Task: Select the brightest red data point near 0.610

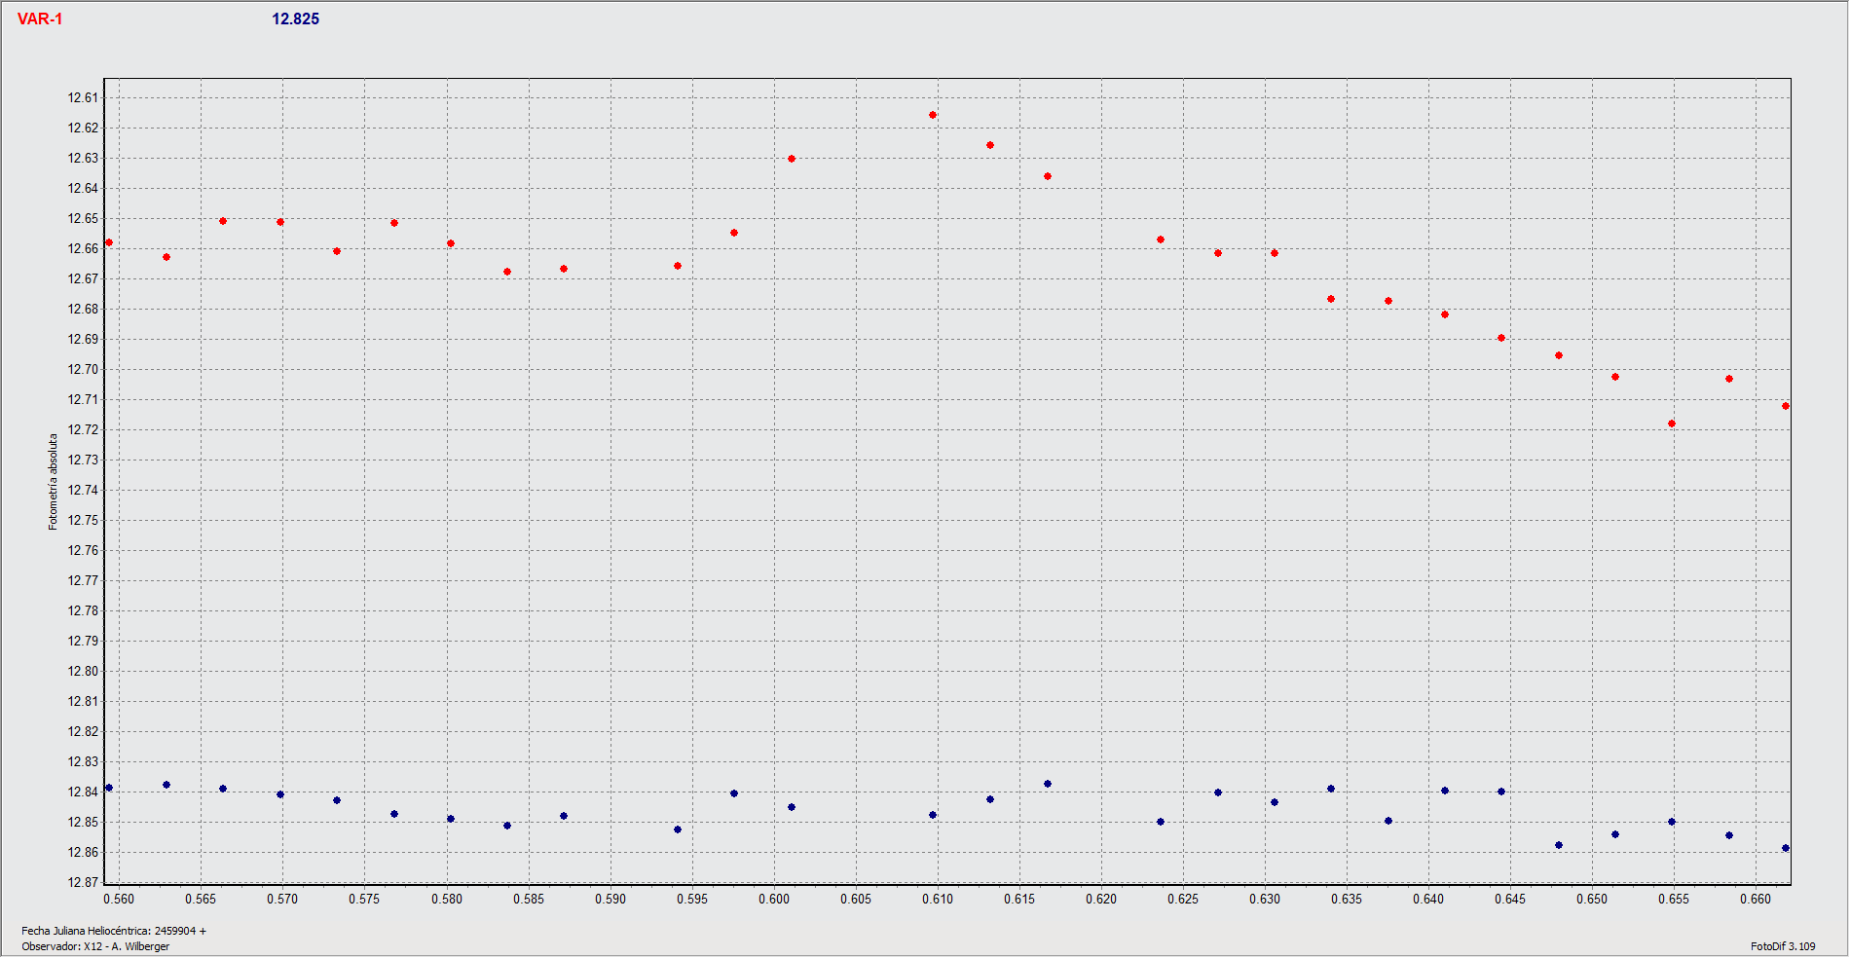Action: 933,115
